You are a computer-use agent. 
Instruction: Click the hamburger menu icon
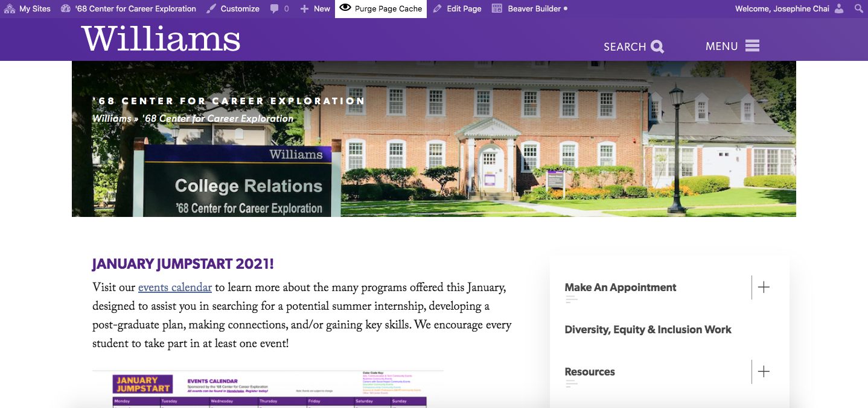752,46
